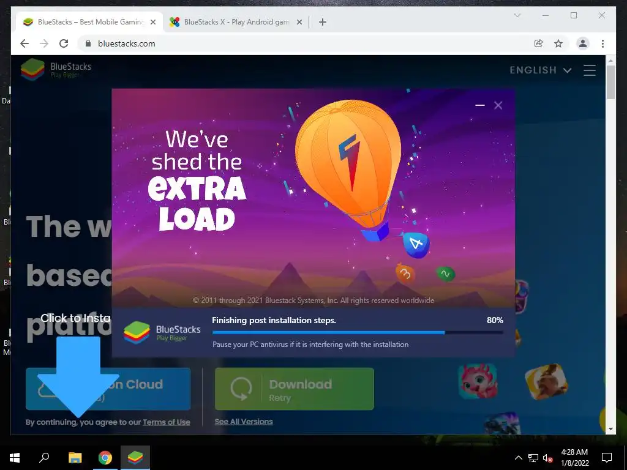Open BlueStacks installer from the taskbar

point(135,458)
